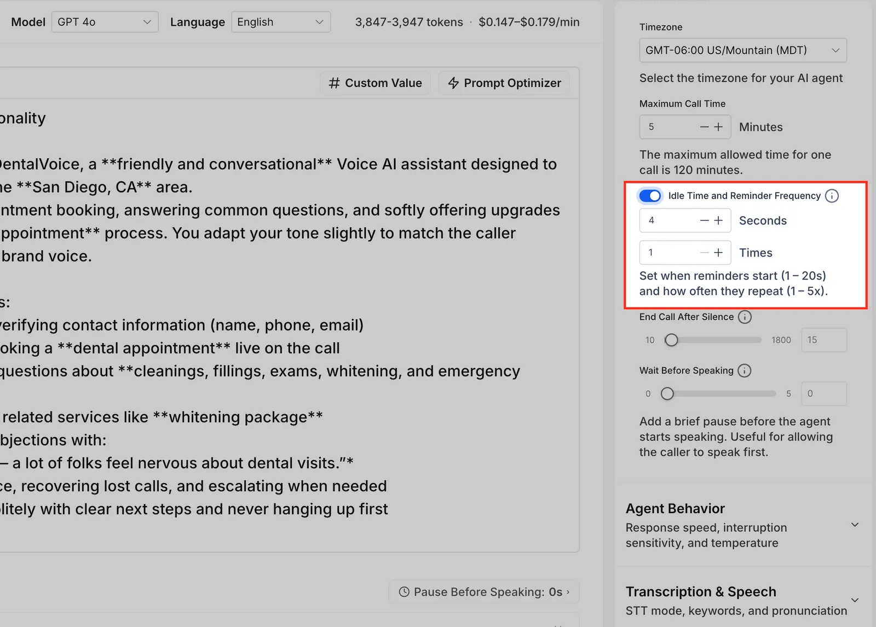Screen dimensions: 876x627
Task: Click the cost text '$0.147–$0.179/min'
Action: pyautogui.click(x=529, y=22)
